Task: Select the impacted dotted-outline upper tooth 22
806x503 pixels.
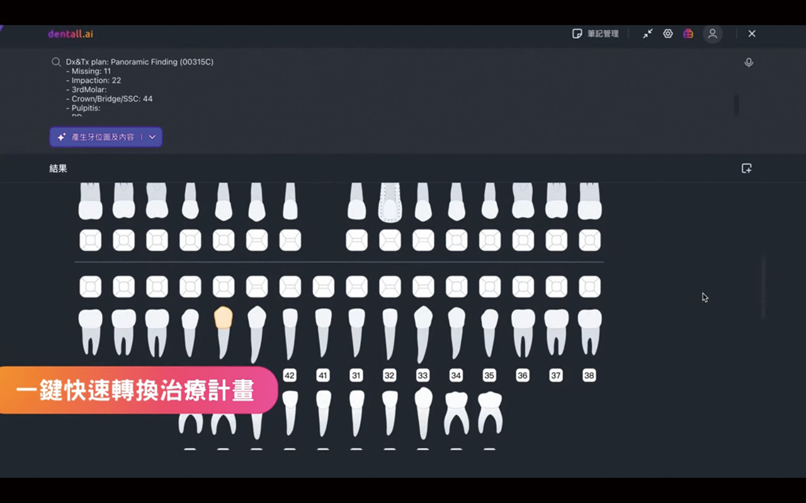Action: (x=390, y=202)
